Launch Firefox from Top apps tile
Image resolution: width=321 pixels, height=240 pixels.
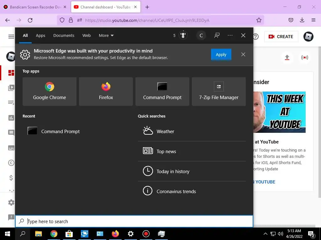[106, 92]
